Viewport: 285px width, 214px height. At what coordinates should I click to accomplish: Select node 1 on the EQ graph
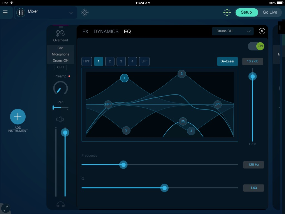tap(124, 78)
